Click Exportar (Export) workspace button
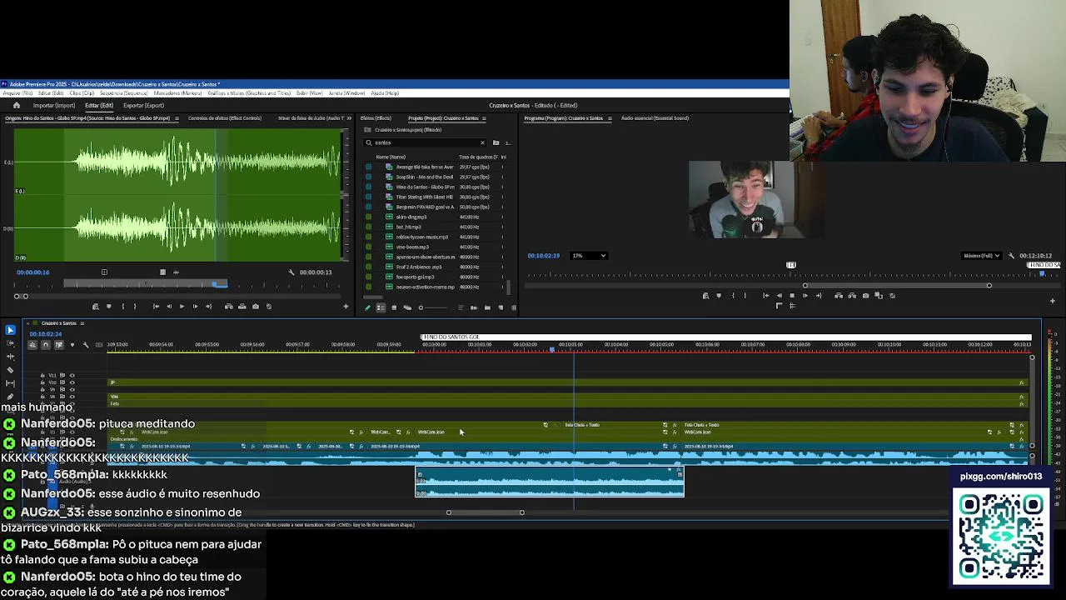The image size is (1066, 600). tap(143, 106)
